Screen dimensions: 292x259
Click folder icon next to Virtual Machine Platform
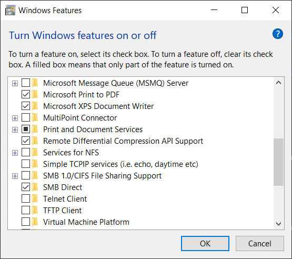35,222
